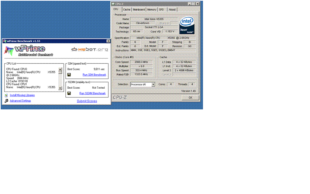310x194 pixels.
Task: Click the 'x 6.0' multiplier value
Action: point(141,66)
